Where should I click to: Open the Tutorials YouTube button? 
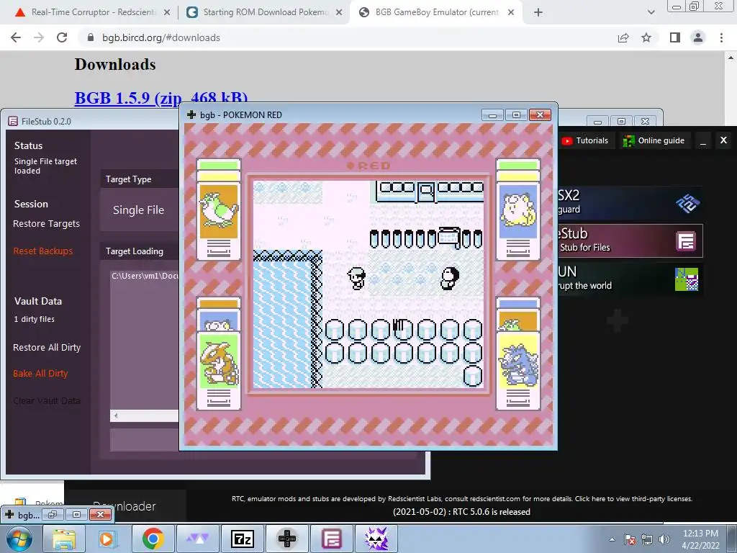pyautogui.click(x=585, y=140)
